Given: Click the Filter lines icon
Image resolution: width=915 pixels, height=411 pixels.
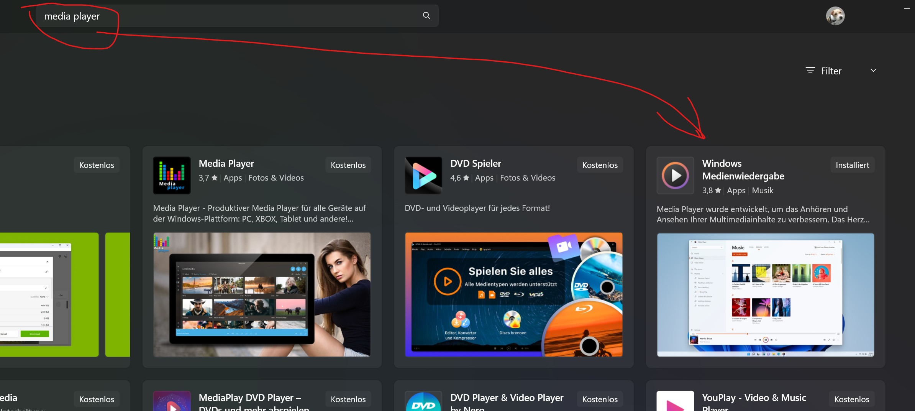Looking at the screenshot, I should 810,71.
